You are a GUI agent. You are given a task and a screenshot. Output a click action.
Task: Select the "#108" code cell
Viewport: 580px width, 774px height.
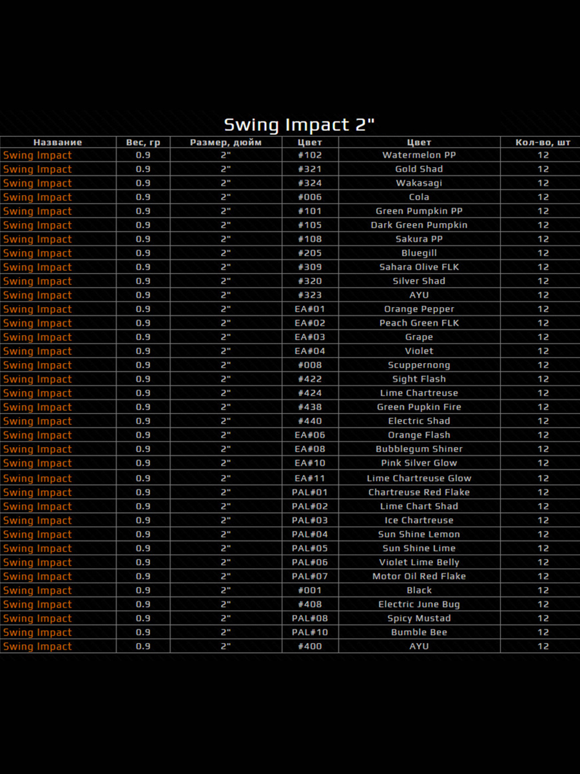[309, 239]
